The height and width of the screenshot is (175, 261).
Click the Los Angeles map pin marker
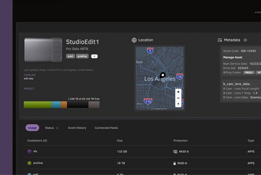(162, 75)
